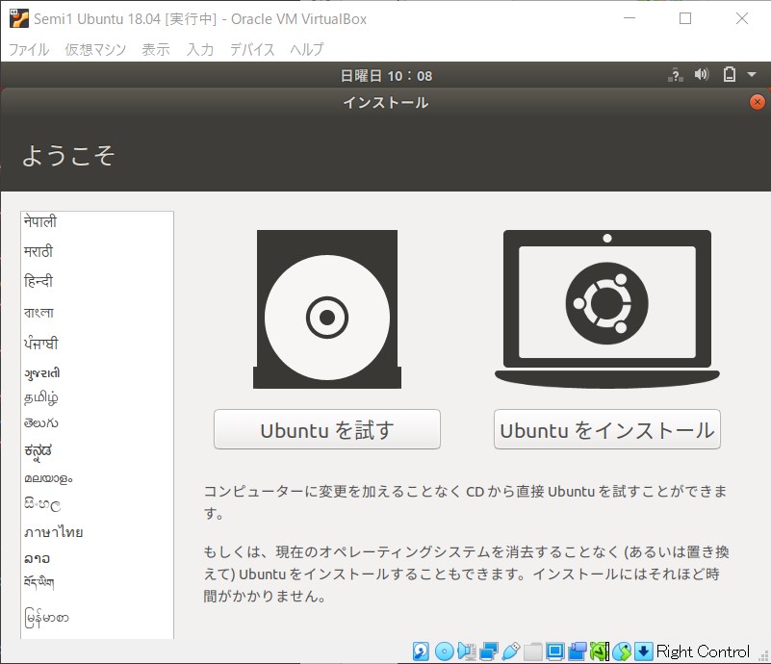
Task: Select മലയാളം in the language list
Action: pos(97,478)
